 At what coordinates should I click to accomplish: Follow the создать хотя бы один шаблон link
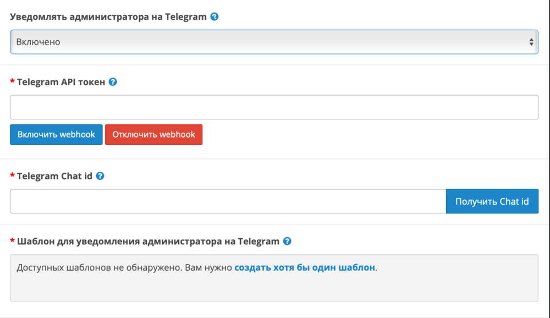point(305,267)
